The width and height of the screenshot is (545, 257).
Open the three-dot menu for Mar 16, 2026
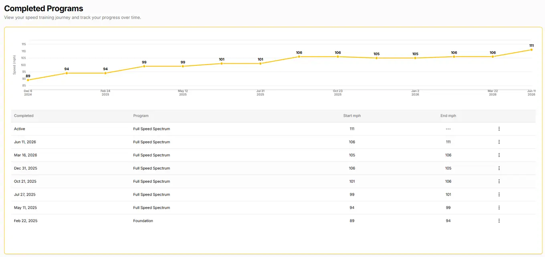tap(499, 155)
